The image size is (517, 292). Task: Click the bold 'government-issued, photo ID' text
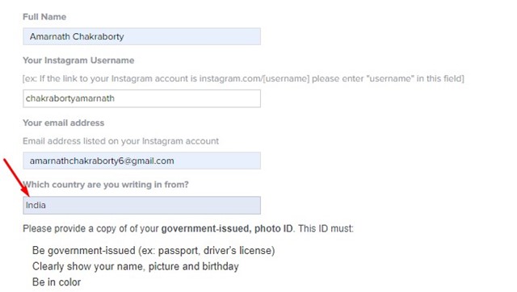click(x=227, y=228)
